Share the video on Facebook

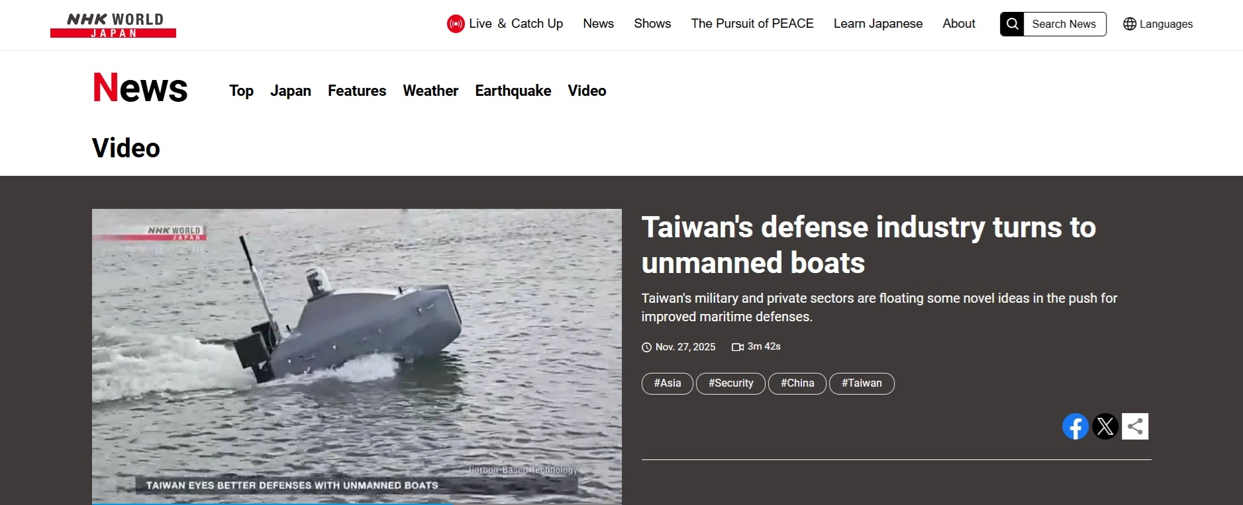point(1075,426)
